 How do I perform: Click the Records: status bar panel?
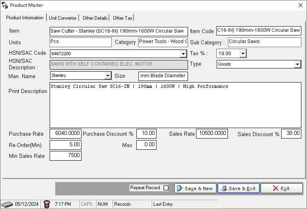point(132,204)
